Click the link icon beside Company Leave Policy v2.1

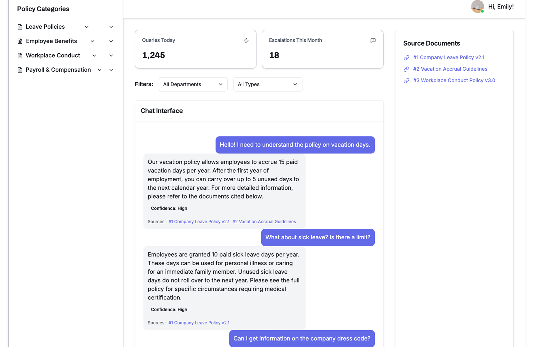pyautogui.click(x=406, y=58)
